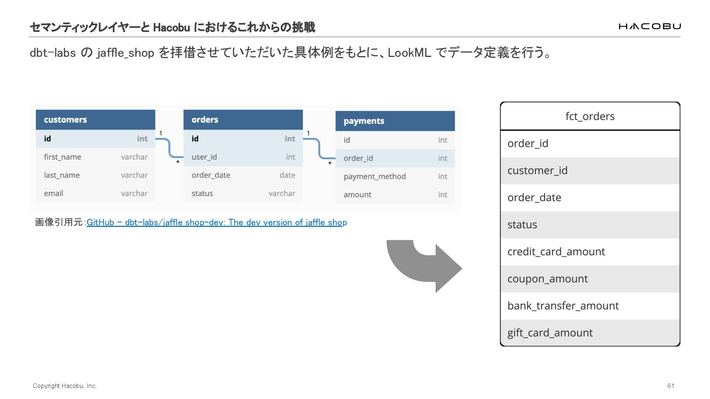Image resolution: width=710 pixels, height=399 pixels.
Task: Click the user_id row in orders table
Action: 243,157
